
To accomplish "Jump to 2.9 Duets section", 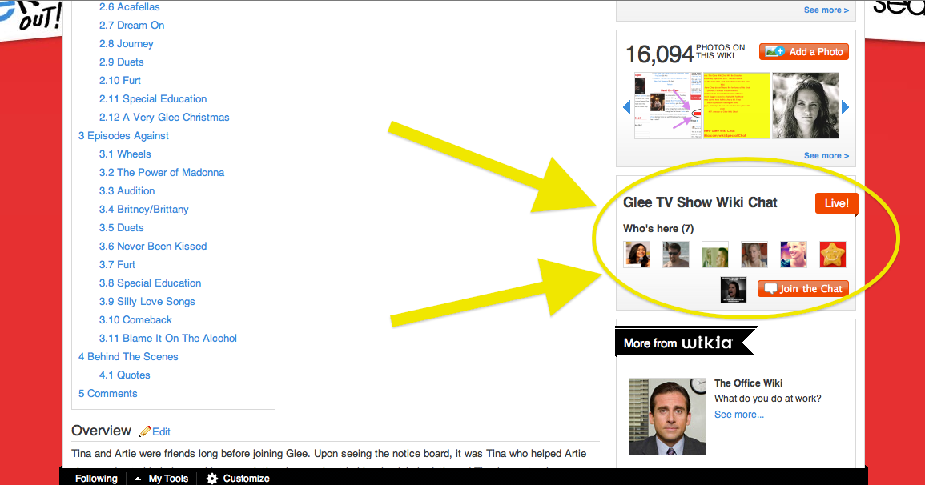I will (x=121, y=62).
